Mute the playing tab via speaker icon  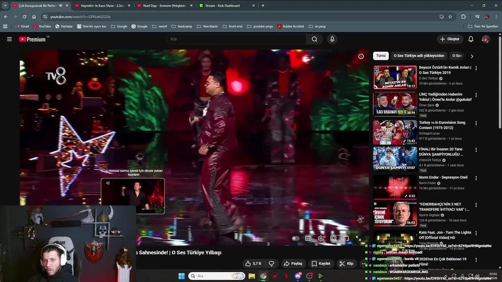coord(60,5)
